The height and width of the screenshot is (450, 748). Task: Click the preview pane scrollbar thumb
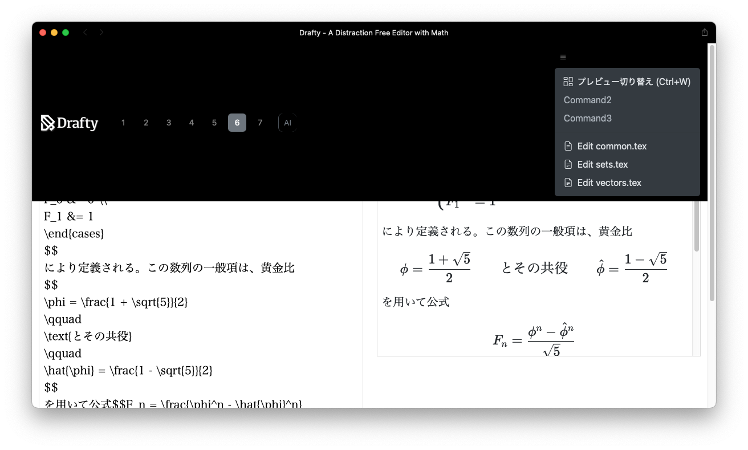tap(696, 226)
